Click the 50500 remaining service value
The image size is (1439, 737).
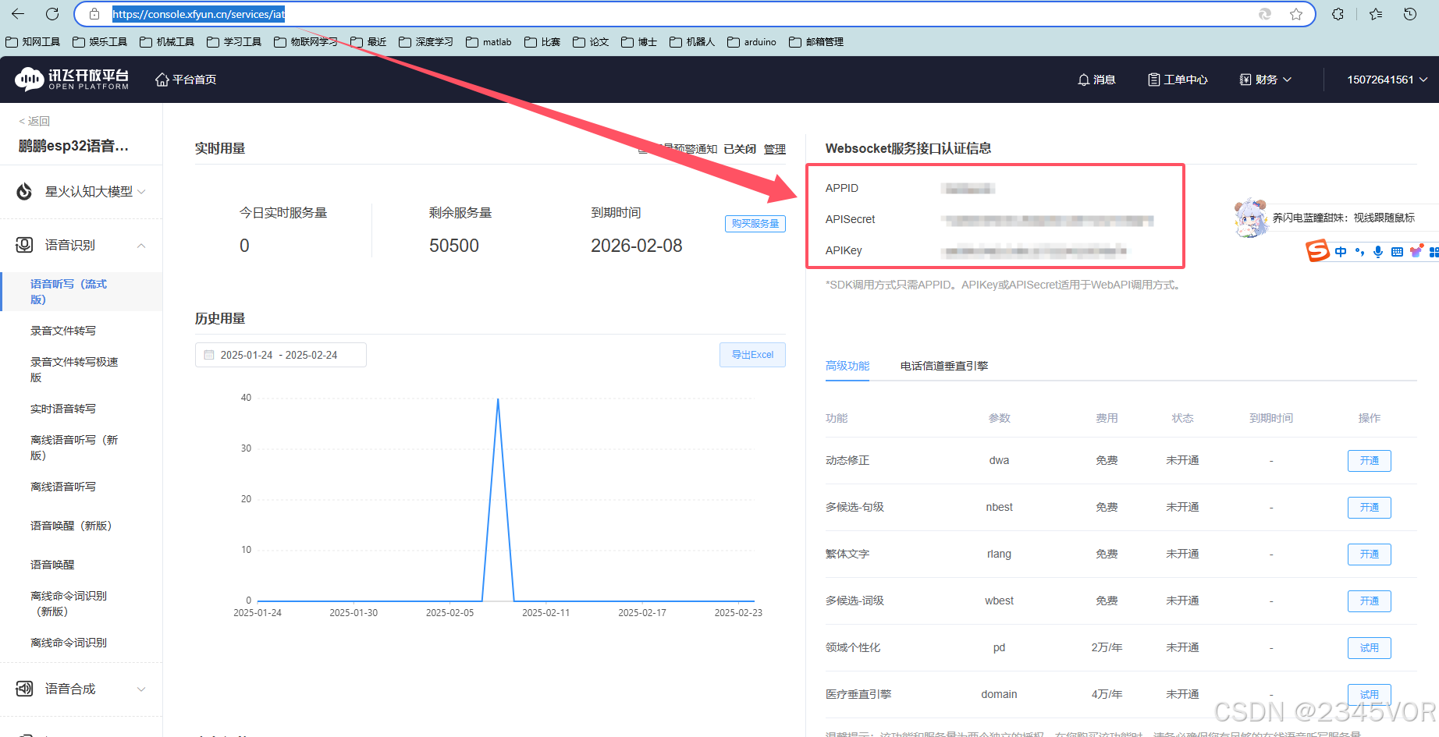tap(454, 246)
